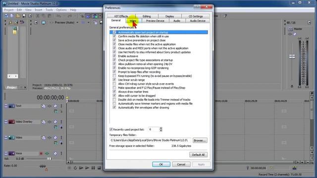This screenshot has height=178, width=317.
Task: Enable Allow Ctrl+drag cursor style scrub
Action: pos(114,84)
